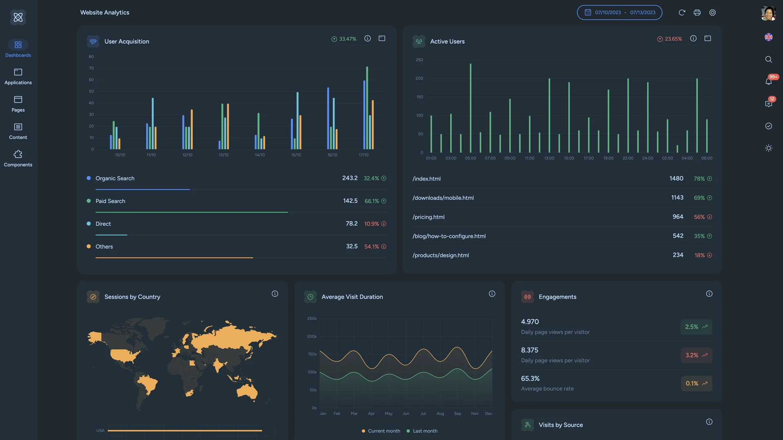Click the 65.3% average bounce rate value
This screenshot has height=440, width=783.
(x=530, y=379)
